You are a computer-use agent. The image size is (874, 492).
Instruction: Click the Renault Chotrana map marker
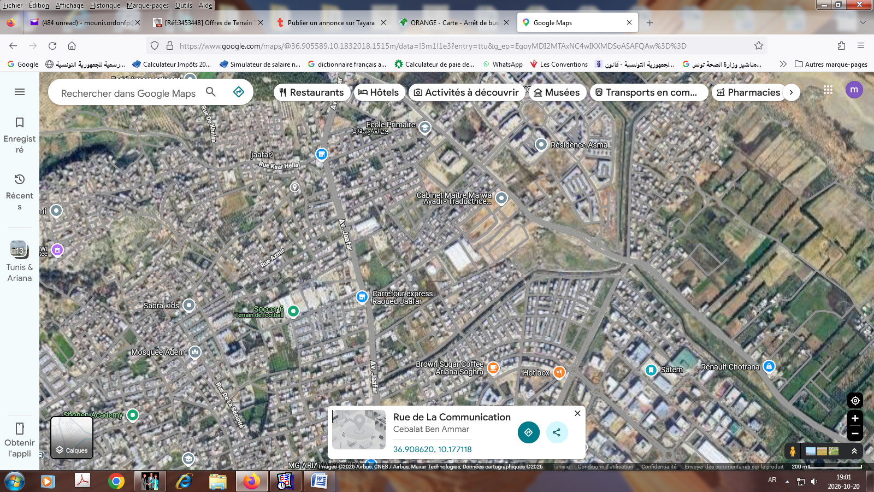(x=769, y=366)
